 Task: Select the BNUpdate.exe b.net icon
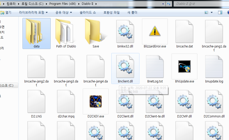click(x=184, y=66)
